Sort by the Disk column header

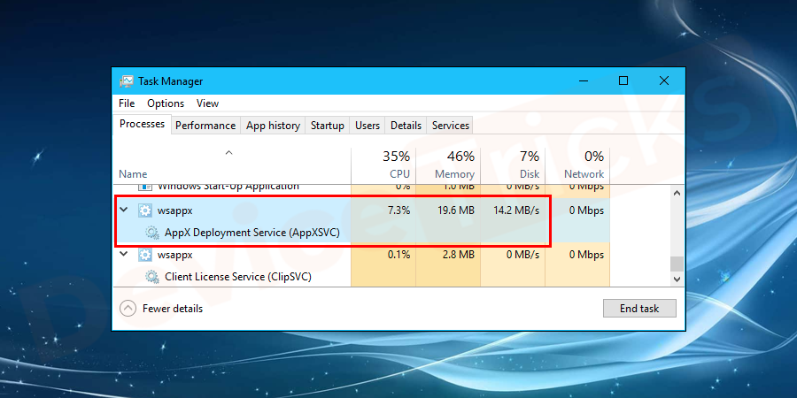(513, 165)
